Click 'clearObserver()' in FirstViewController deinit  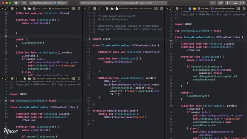pos(33,43)
